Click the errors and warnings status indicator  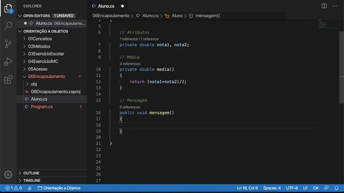[x=13, y=188]
